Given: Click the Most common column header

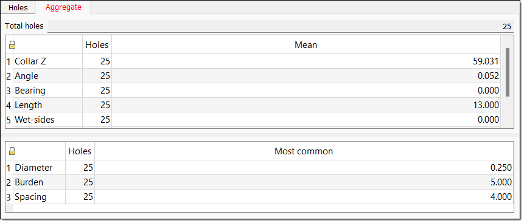Looking at the screenshot, I should [304, 151].
